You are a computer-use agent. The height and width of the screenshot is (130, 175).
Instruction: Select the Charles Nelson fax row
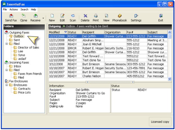click(x=108, y=76)
